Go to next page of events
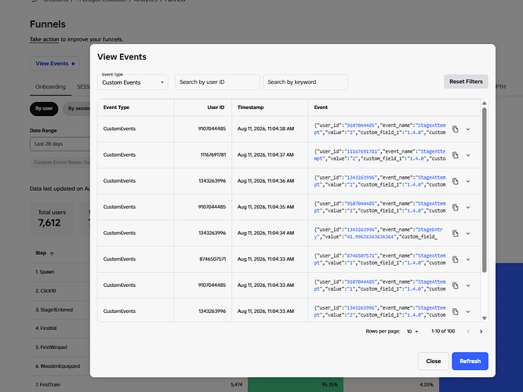Image resolution: width=523 pixels, height=392 pixels. point(481,332)
